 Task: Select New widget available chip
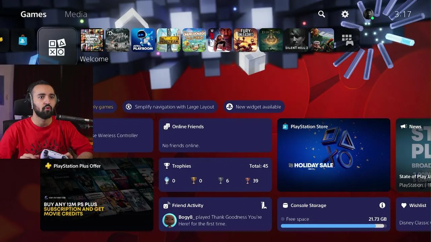coord(254,107)
